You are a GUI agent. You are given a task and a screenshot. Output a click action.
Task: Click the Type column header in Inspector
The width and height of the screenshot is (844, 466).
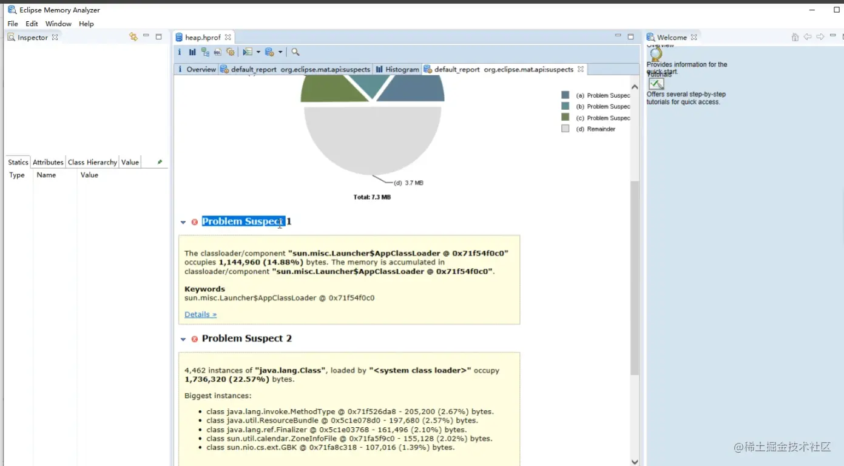[17, 175]
